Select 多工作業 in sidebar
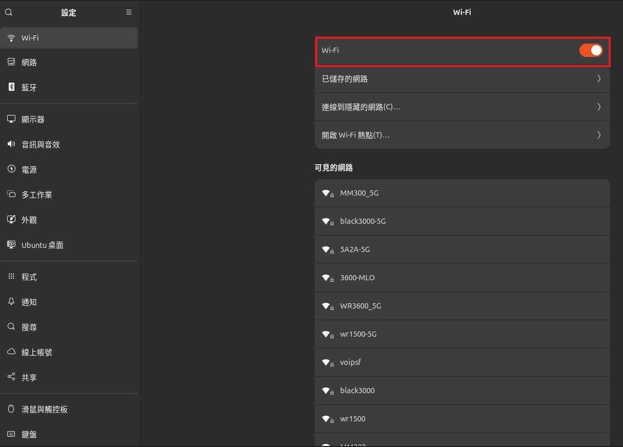Screen dimensions: 623x447 [69, 195]
